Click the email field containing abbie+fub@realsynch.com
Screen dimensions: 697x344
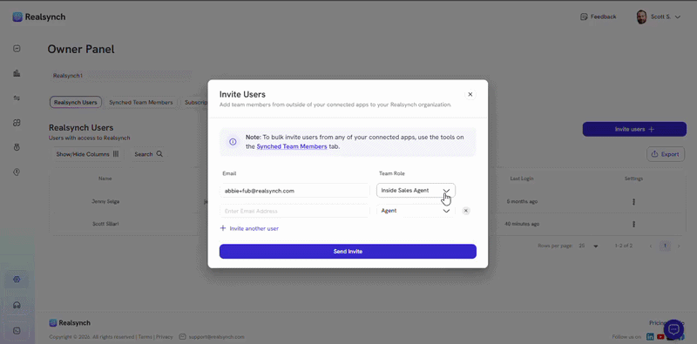(294, 190)
